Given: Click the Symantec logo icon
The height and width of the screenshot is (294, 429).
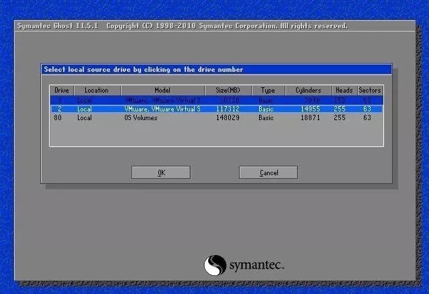Looking at the screenshot, I should click(x=215, y=265).
